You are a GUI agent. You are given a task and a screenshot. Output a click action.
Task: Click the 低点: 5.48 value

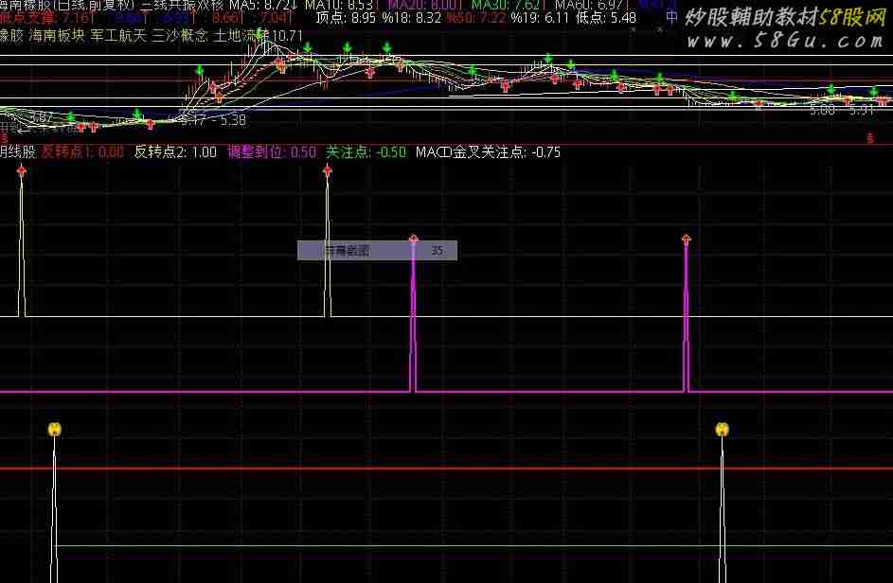point(606,18)
